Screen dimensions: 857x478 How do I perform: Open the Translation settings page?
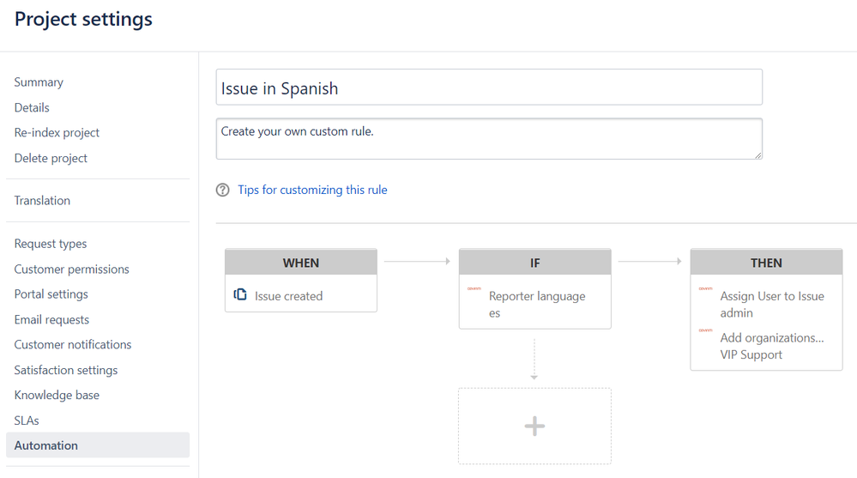pyautogui.click(x=42, y=201)
